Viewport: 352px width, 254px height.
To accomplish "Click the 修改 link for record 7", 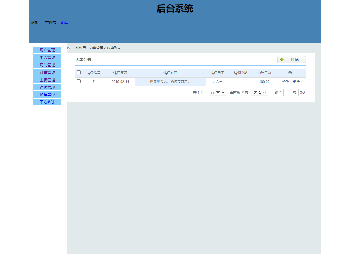I will tap(285, 82).
